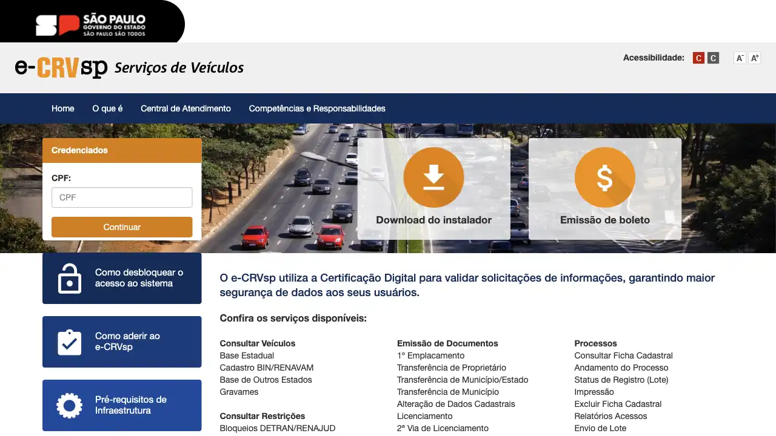
Task: Select Gravames
Action: tap(239, 392)
